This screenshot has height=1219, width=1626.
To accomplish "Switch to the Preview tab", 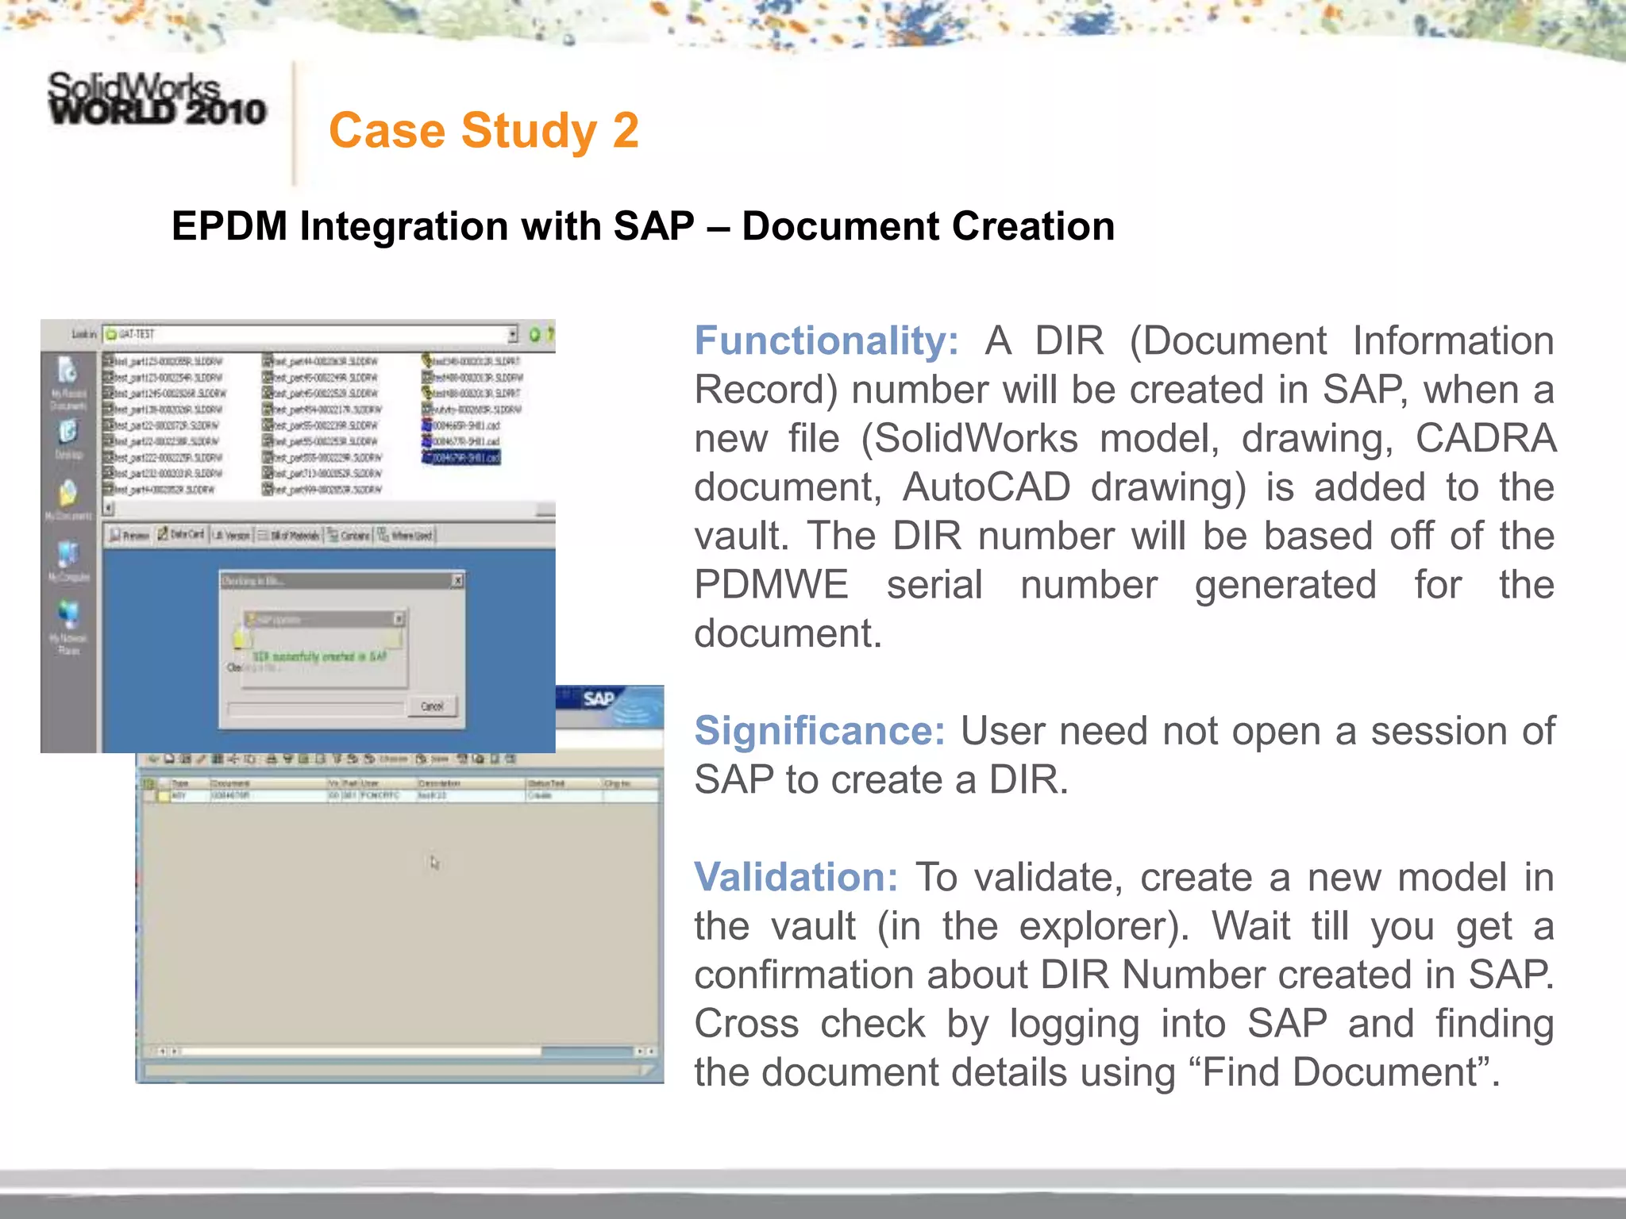I will [129, 536].
